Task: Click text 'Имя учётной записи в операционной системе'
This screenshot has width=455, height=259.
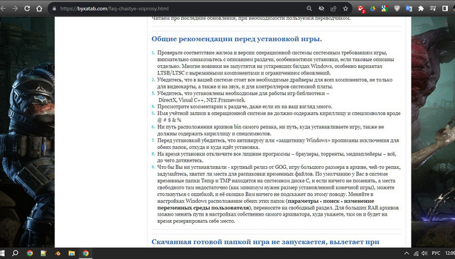Action: 212,114
